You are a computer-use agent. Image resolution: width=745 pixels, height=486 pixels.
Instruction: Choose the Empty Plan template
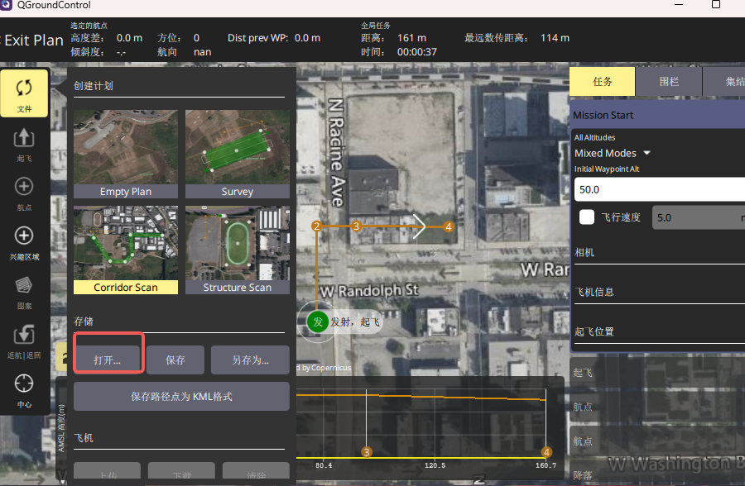coord(126,154)
